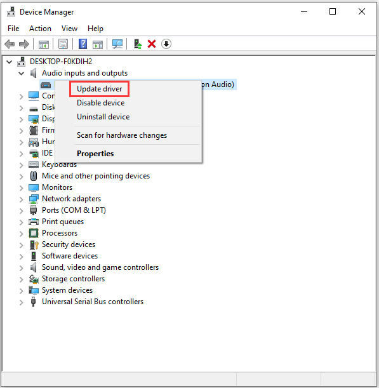Click the Back arrow toolbar icon
Viewport: 379px width, 388px height.
pos(10,44)
